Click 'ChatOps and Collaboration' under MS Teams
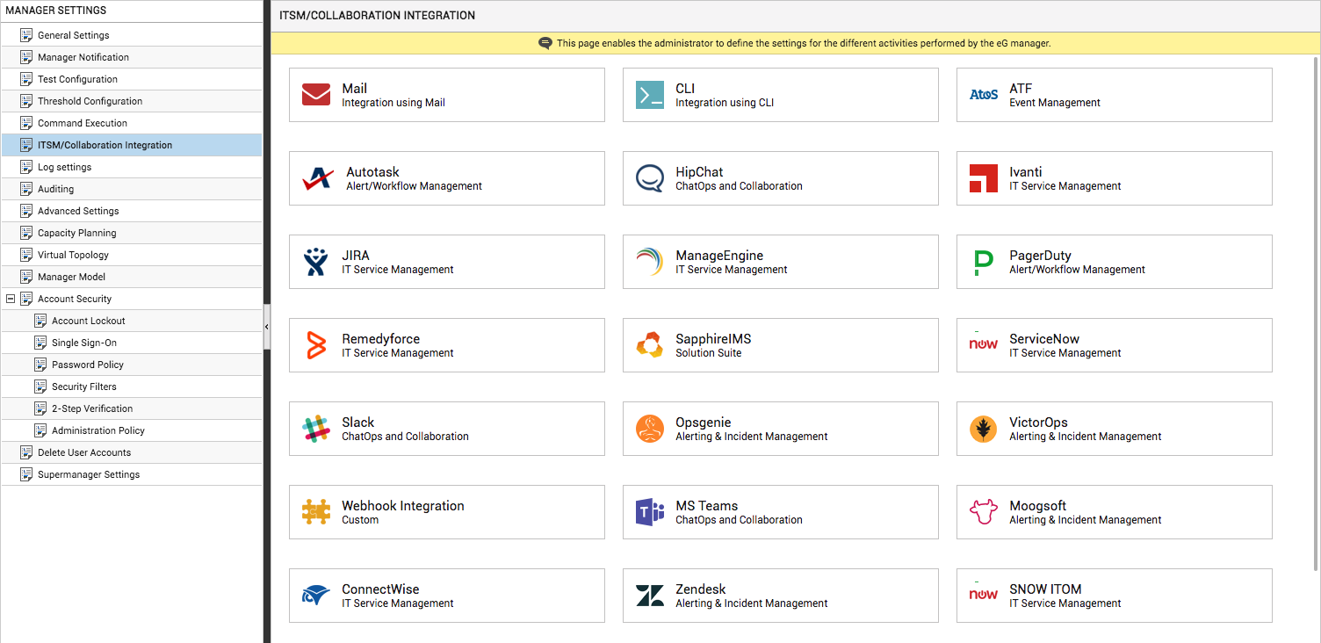This screenshot has height=643, width=1321. (x=740, y=520)
